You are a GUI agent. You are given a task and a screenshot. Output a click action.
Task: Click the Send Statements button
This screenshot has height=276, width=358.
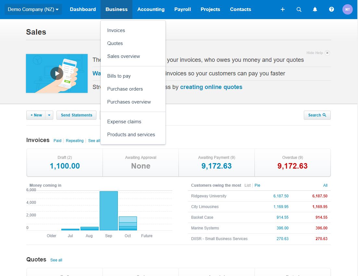pyautogui.click(x=76, y=115)
